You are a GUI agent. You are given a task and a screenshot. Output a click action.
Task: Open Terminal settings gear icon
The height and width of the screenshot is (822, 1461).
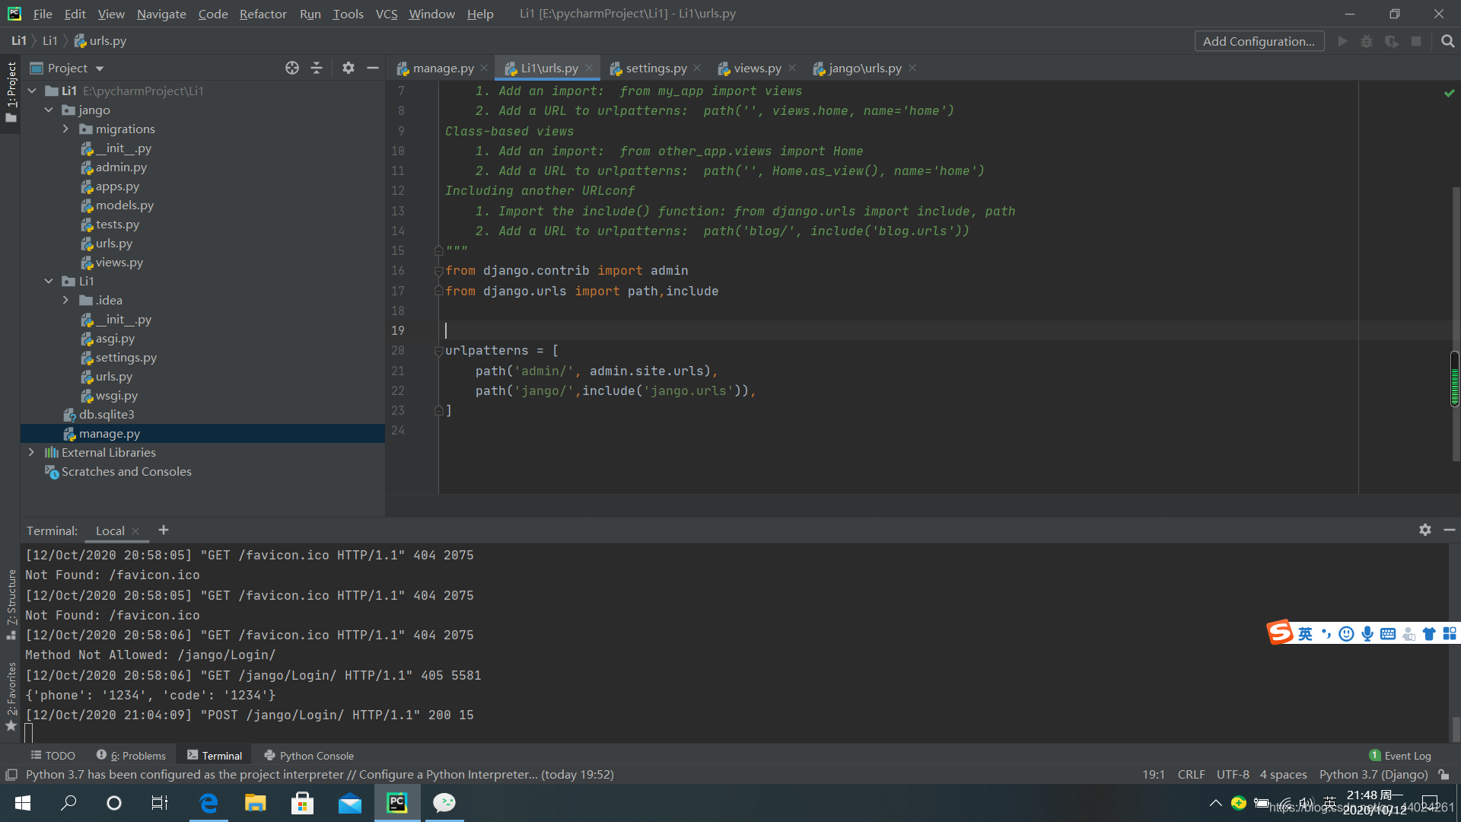(x=1425, y=530)
